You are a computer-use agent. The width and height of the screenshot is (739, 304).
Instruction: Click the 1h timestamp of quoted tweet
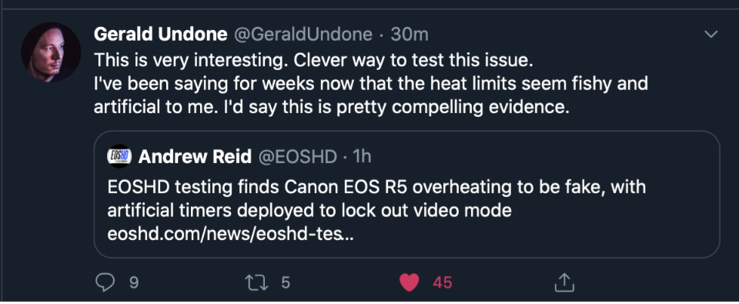click(362, 156)
